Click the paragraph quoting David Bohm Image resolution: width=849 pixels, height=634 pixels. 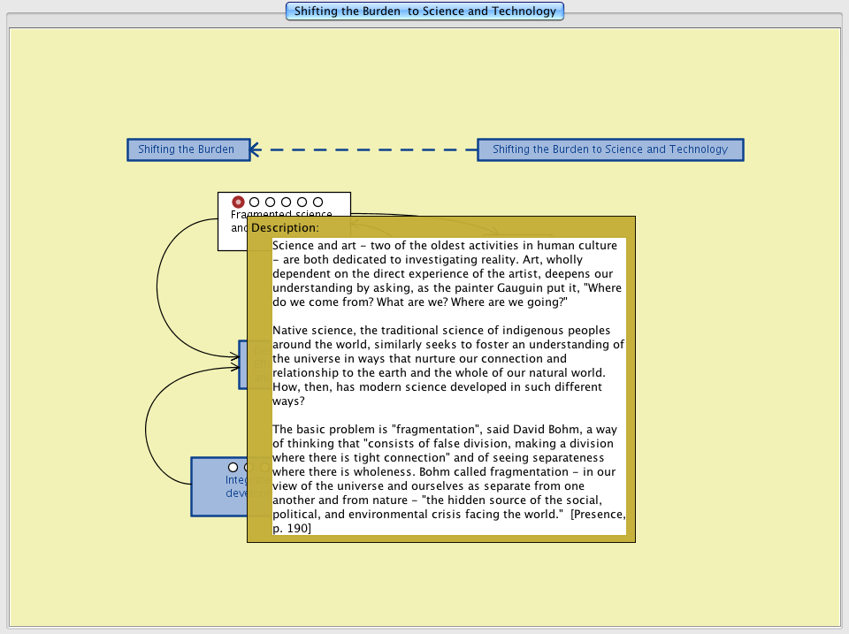(x=447, y=478)
